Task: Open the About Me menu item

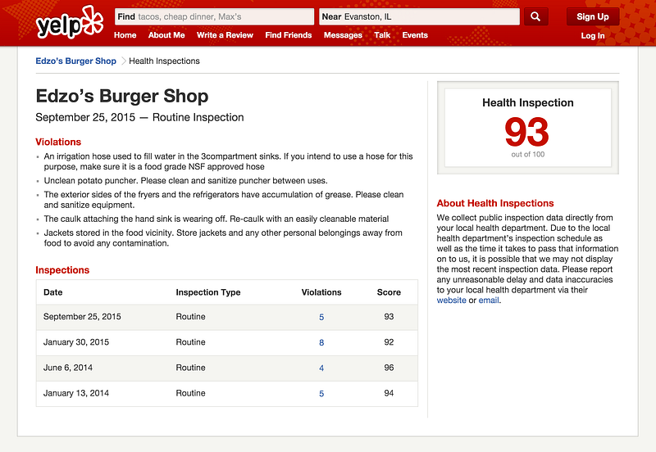Action: [166, 35]
